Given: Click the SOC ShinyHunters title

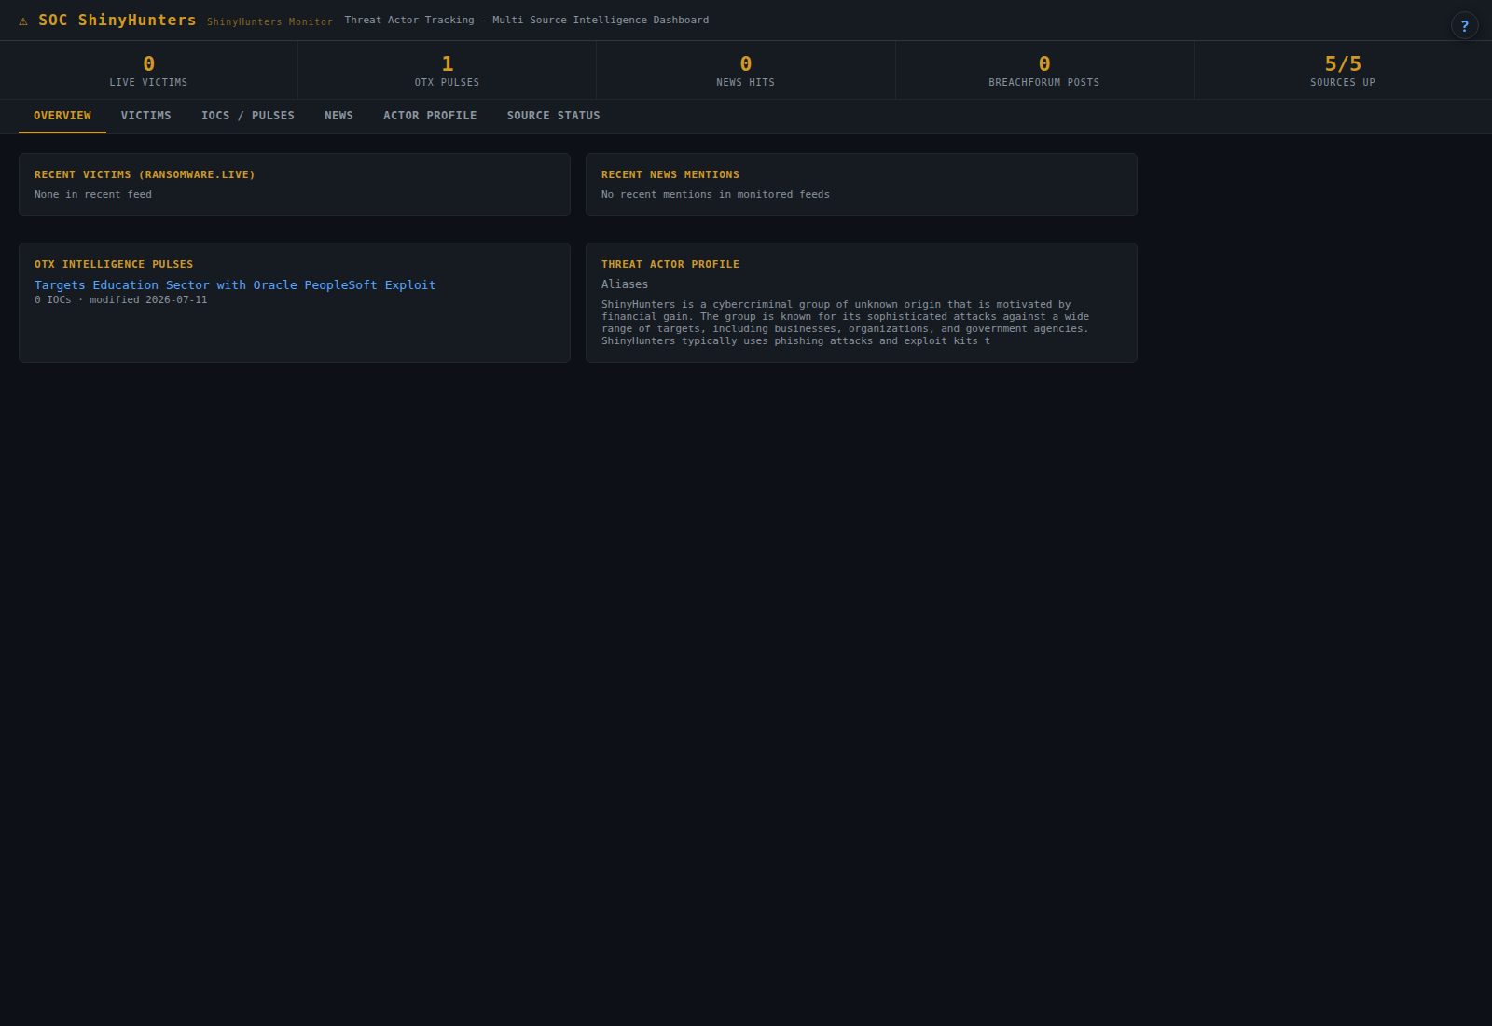Looking at the screenshot, I should point(117,20).
